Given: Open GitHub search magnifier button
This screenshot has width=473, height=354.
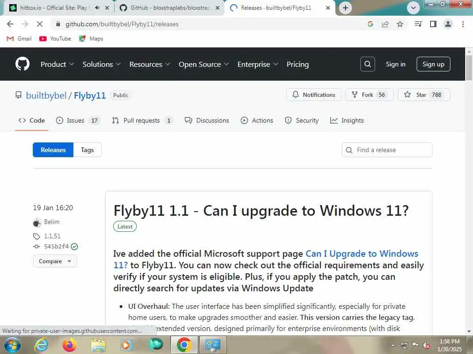Looking at the screenshot, I should pyautogui.click(x=367, y=64).
